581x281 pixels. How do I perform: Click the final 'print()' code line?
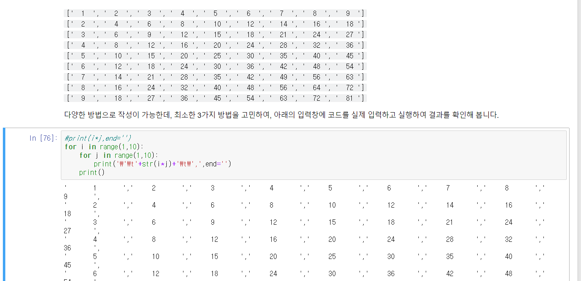[92, 173]
